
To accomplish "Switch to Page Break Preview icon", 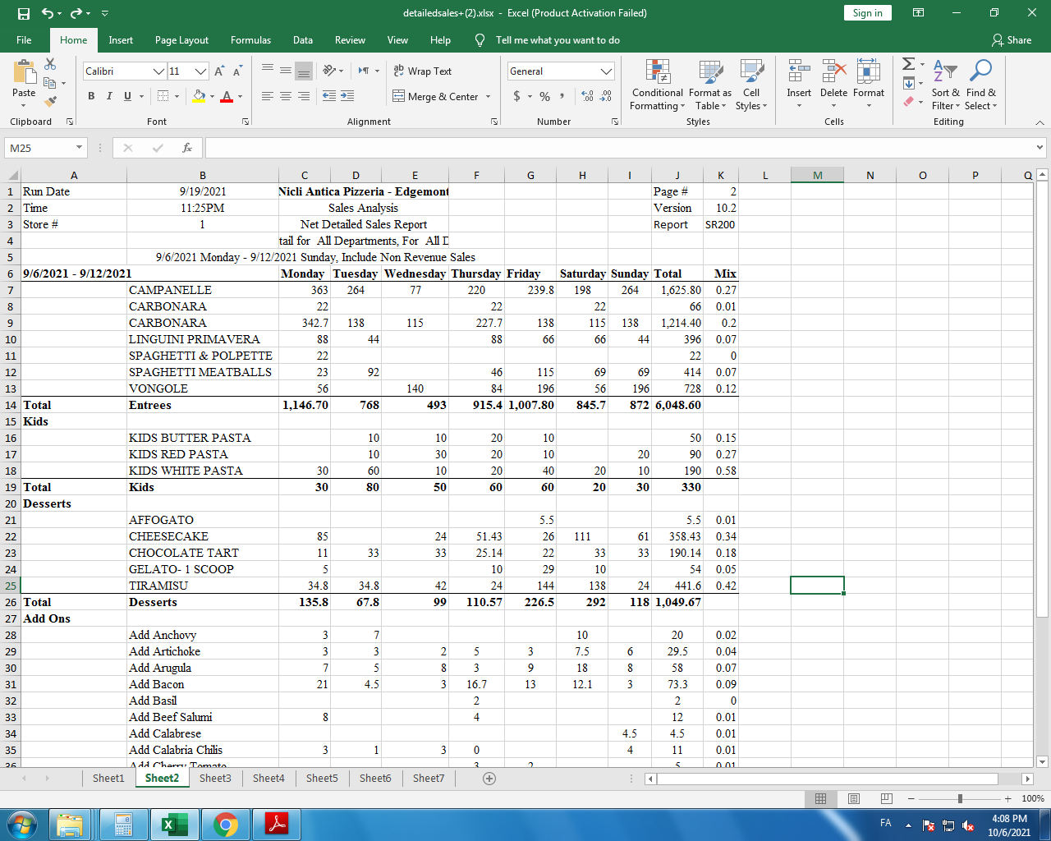I will [x=886, y=798].
